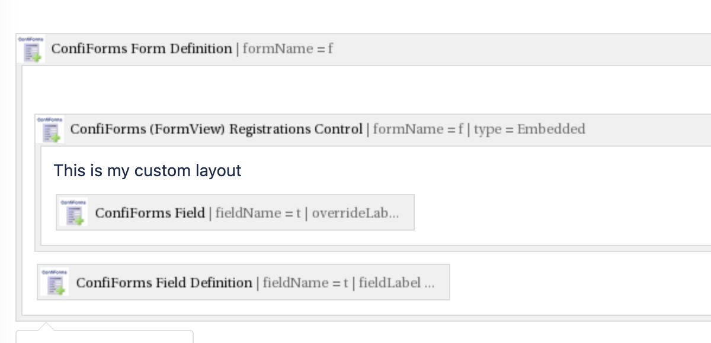Click the ConfiForms icon in Registrations Control macro
The height and width of the screenshot is (343, 711).
(50, 129)
